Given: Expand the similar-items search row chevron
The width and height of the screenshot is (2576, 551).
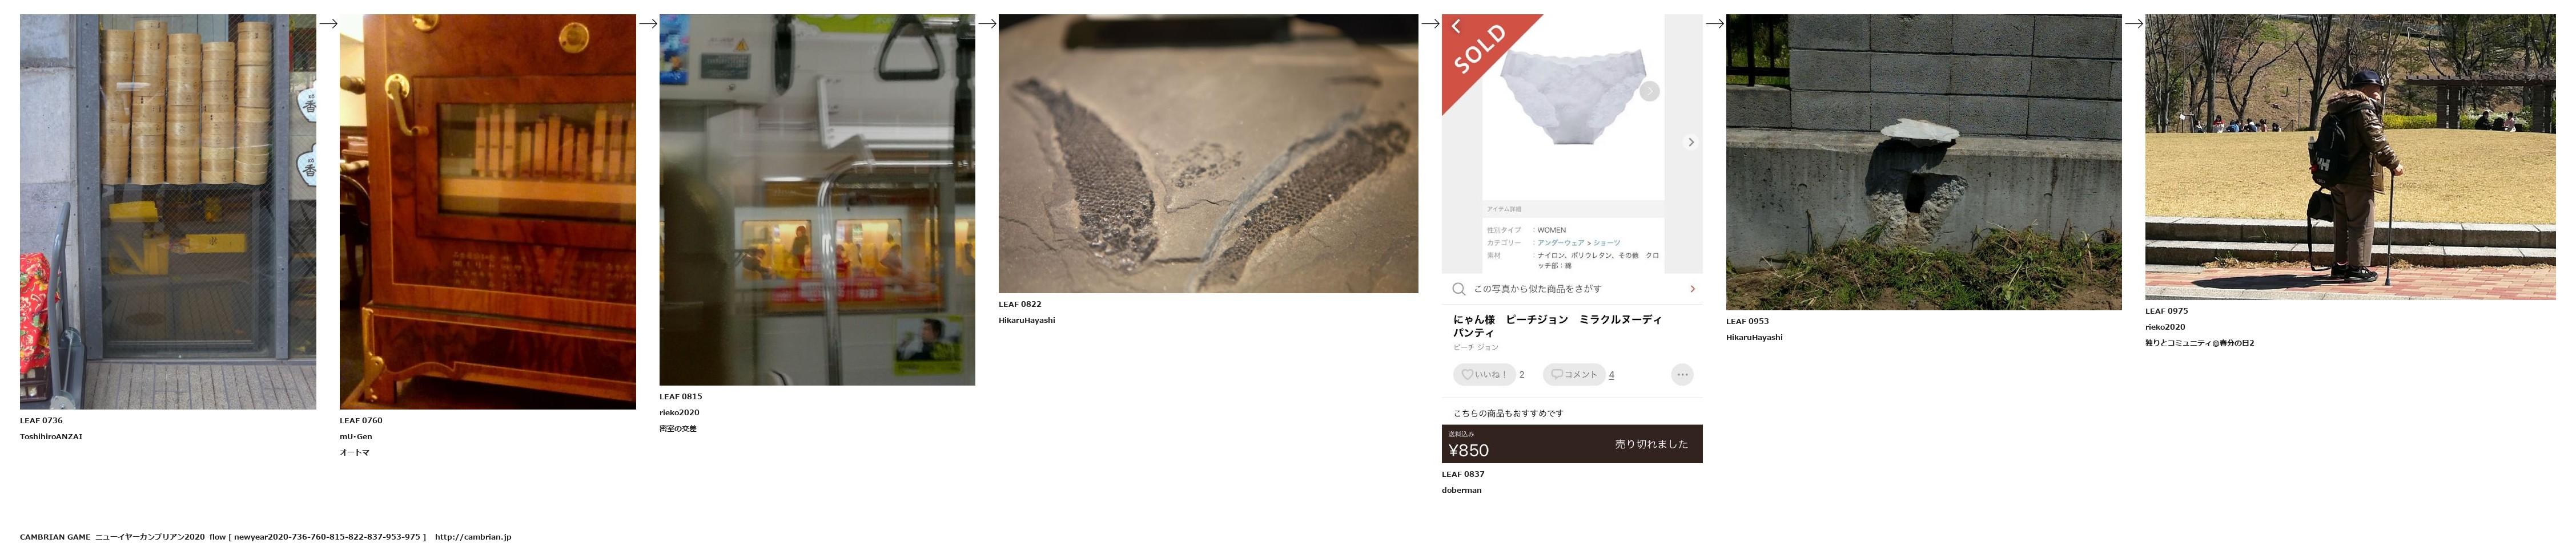Looking at the screenshot, I should 1692,289.
